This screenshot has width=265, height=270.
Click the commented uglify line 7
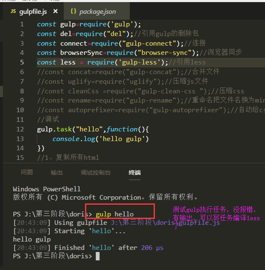(x=123, y=81)
